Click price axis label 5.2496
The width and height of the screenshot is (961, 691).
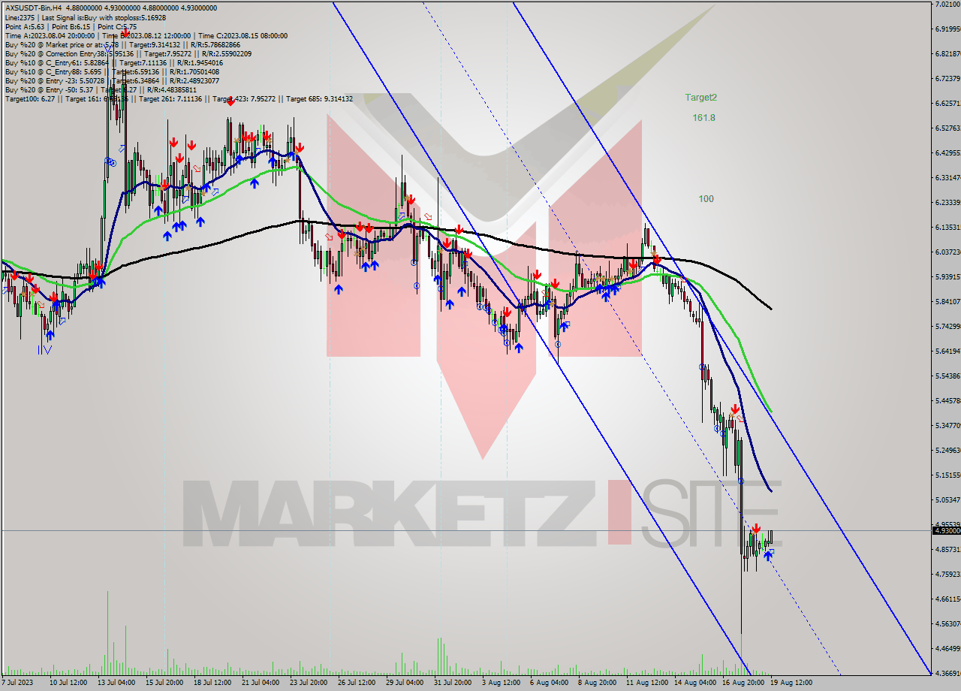(947, 450)
